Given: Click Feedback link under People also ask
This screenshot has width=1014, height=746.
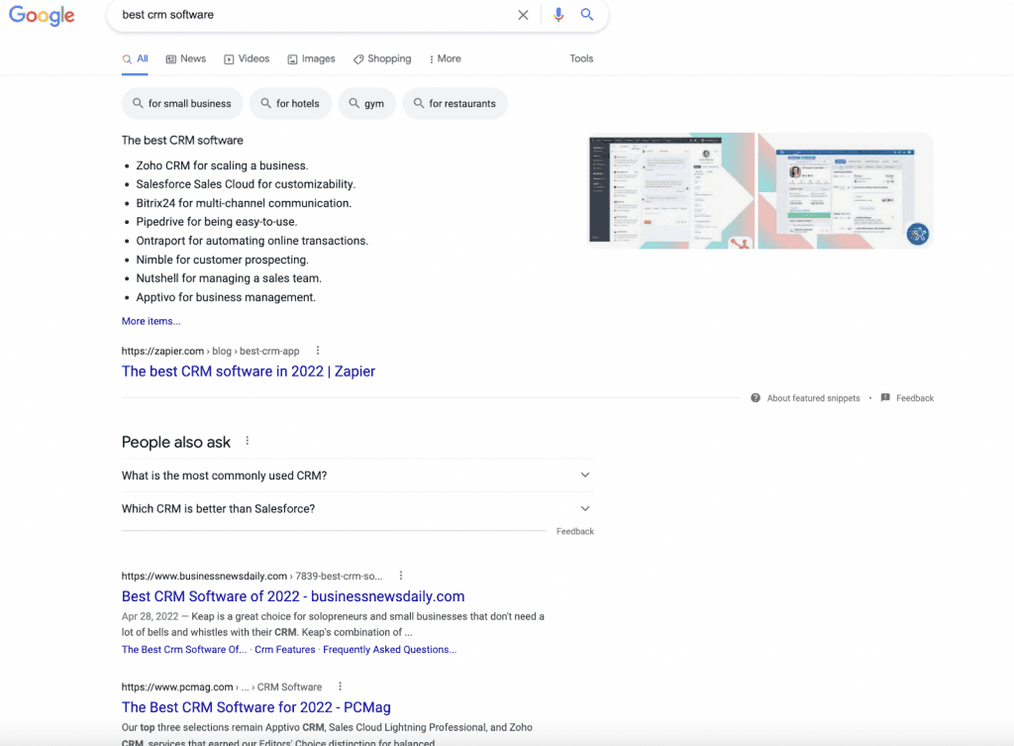Looking at the screenshot, I should tap(575, 531).
